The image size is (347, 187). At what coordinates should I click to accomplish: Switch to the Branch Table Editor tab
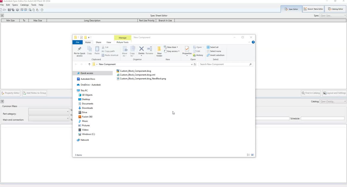click(x=313, y=9)
